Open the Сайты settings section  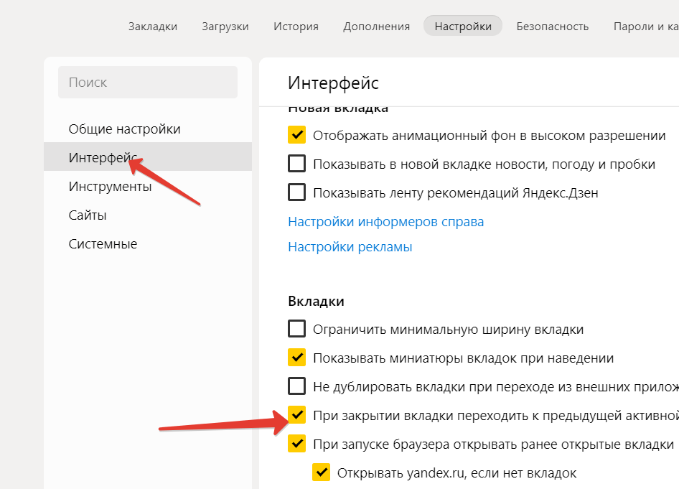[x=88, y=215]
